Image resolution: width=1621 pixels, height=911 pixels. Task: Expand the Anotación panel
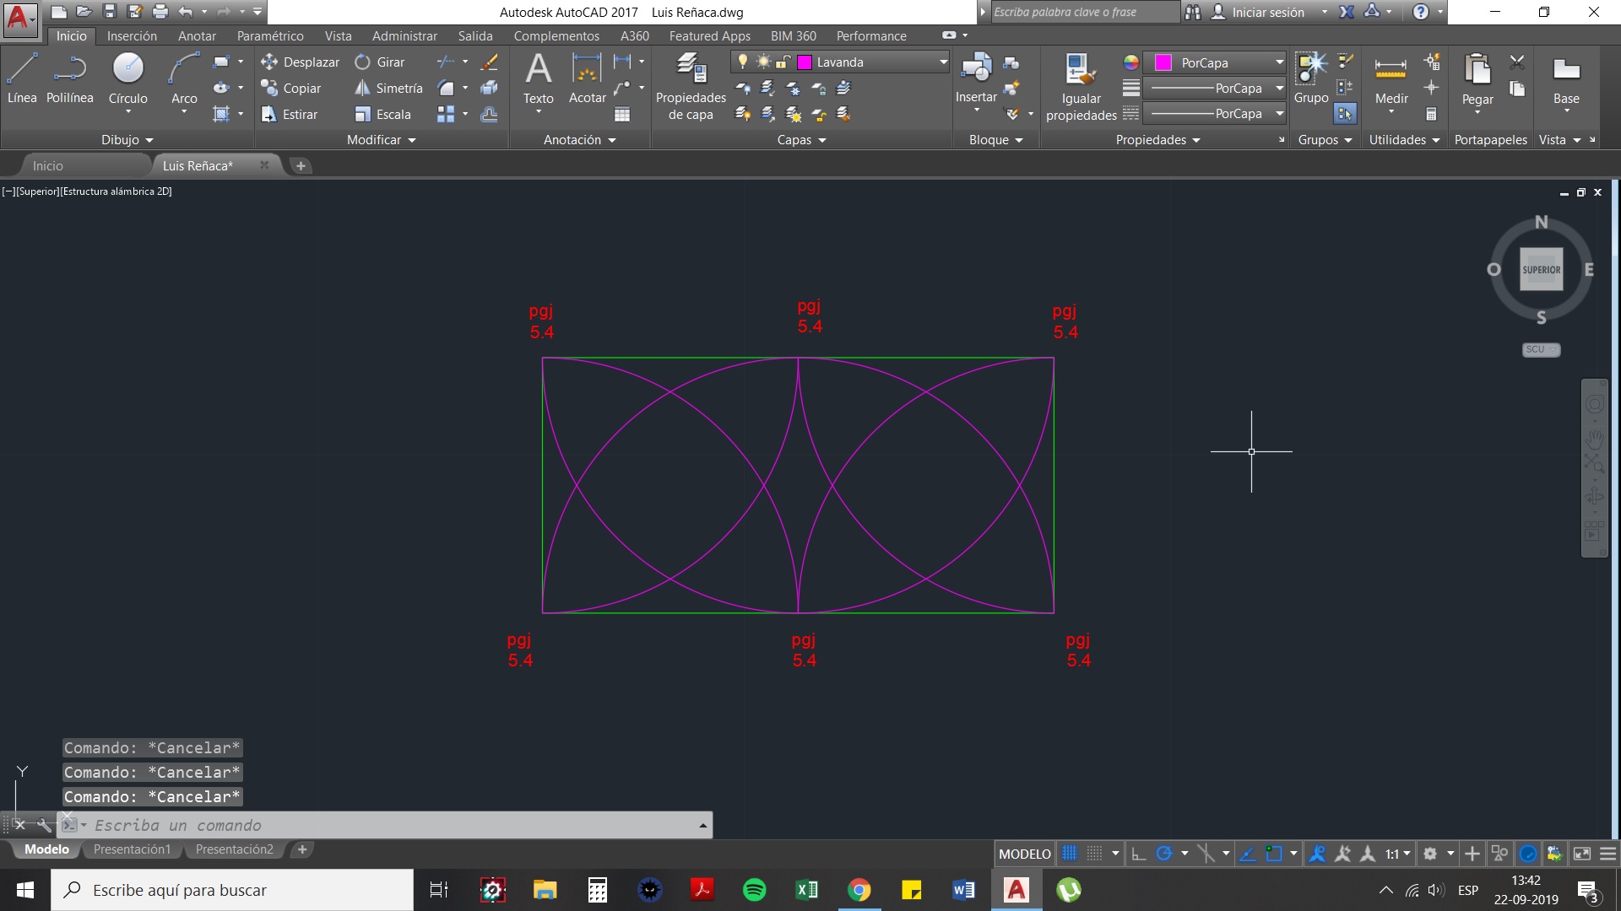click(x=580, y=140)
